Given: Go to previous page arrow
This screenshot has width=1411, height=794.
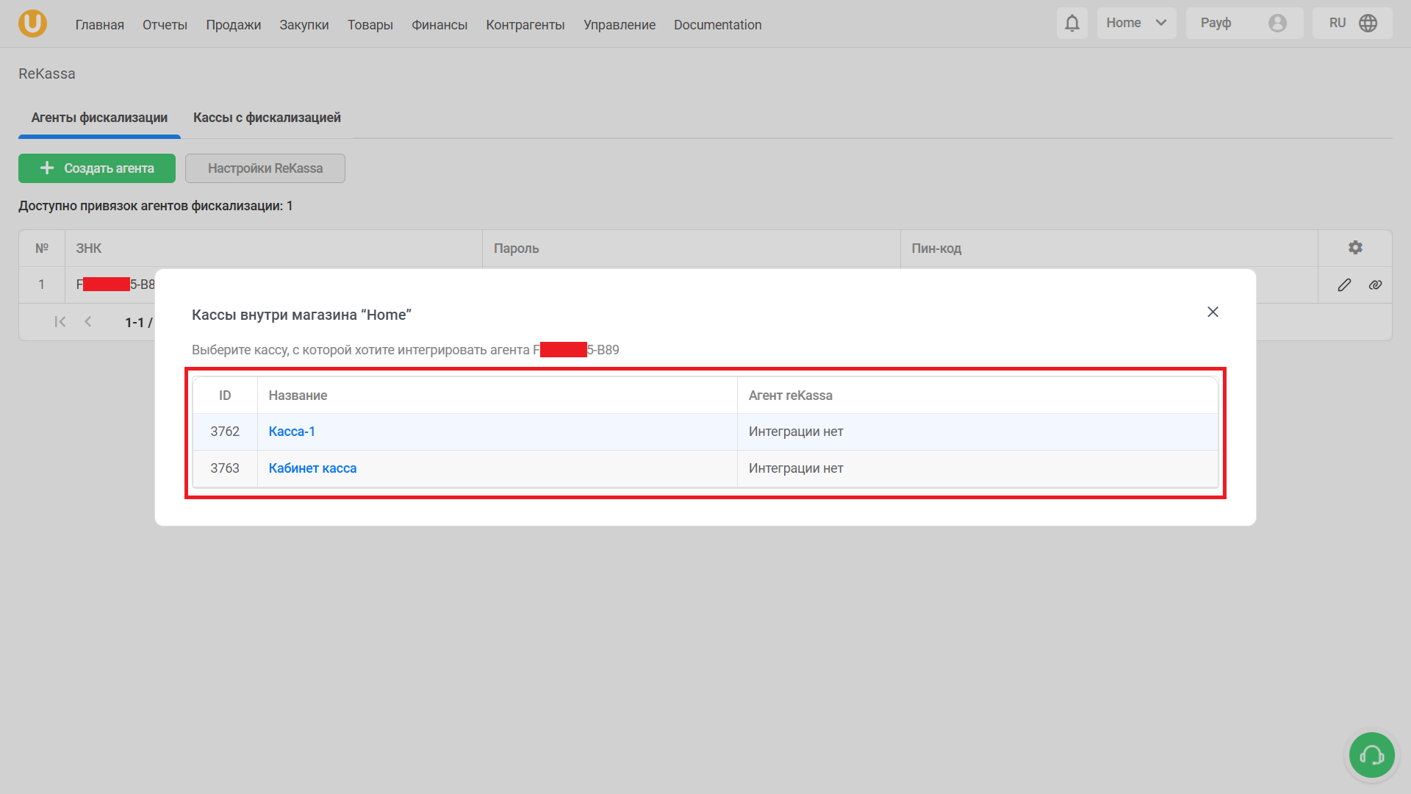Looking at the screenshot, I should 88,322.
